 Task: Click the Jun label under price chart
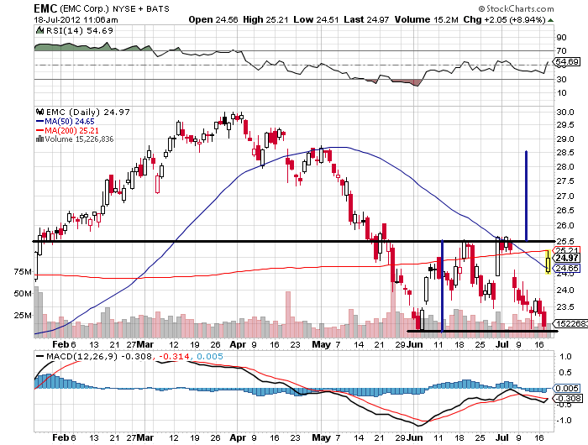click(415, 344)
